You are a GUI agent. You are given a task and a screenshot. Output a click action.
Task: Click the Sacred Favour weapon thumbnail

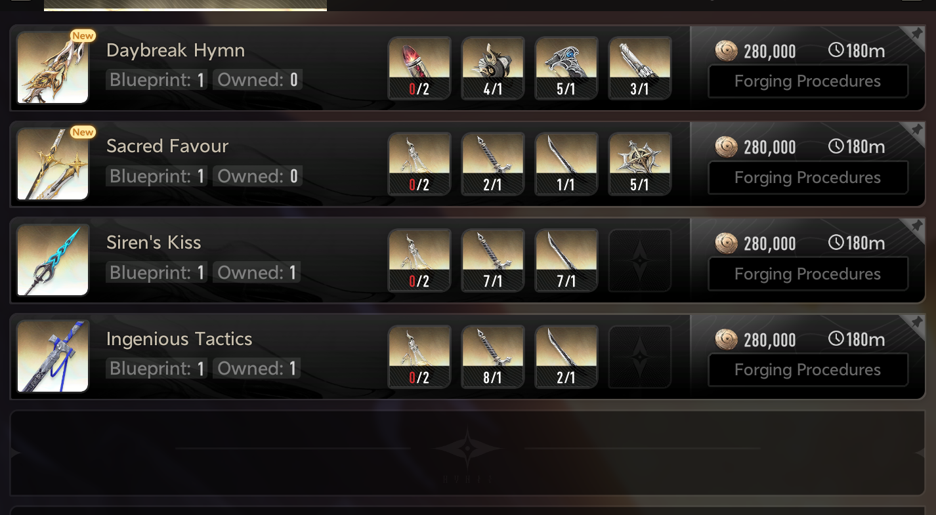(x=53, y=164)
